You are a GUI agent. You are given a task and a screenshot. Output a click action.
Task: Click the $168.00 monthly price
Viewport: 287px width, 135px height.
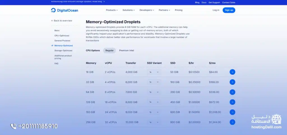point(214,82)
